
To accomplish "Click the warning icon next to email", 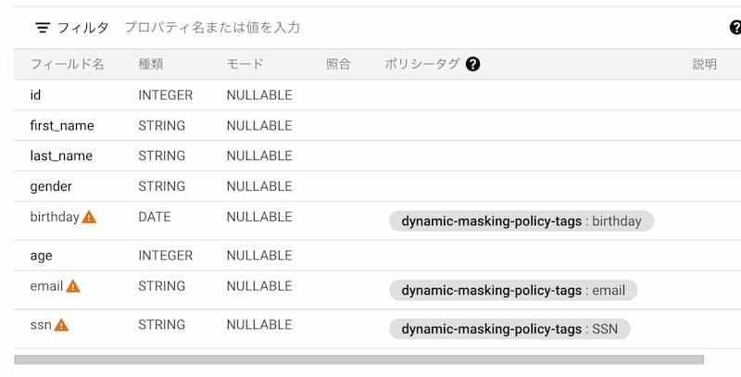I will pyautogui.click(x=73, y=286).
